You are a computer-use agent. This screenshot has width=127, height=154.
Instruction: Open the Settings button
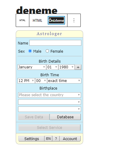pyautogui.click(x=31, y=139)
